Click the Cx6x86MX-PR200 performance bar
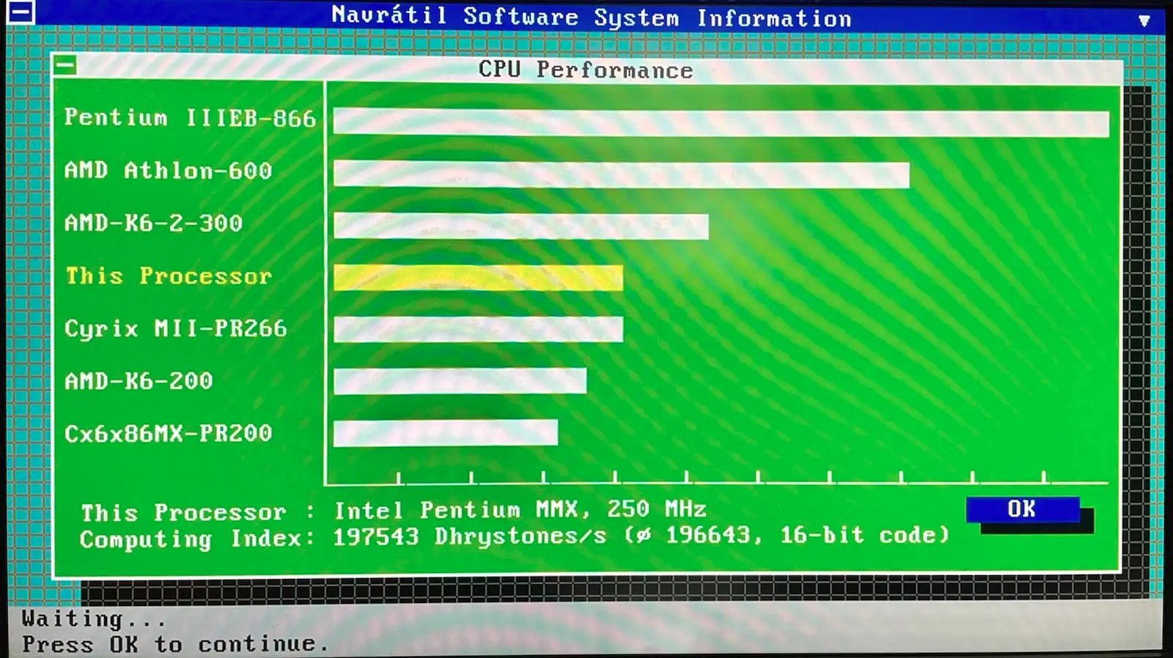Screen dimensions: 1173x658 click(x=445, y=432)
